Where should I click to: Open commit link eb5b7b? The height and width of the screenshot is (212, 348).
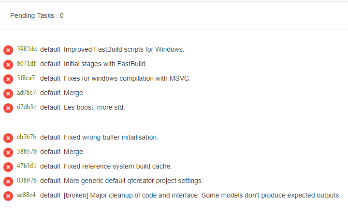coord(27,137)
